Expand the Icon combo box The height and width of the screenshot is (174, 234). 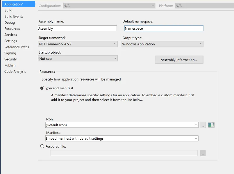122,125
